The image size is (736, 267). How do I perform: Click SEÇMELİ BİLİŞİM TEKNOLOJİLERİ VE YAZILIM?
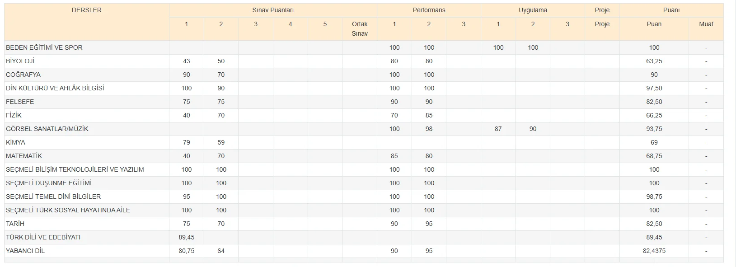[75, 169]
